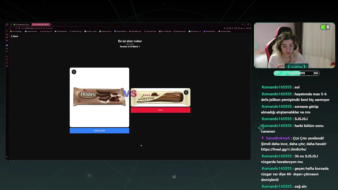Open the history clock in the sidebar
Screen dimensions: 338x190
pyautogui.click(x=7, y=60)
